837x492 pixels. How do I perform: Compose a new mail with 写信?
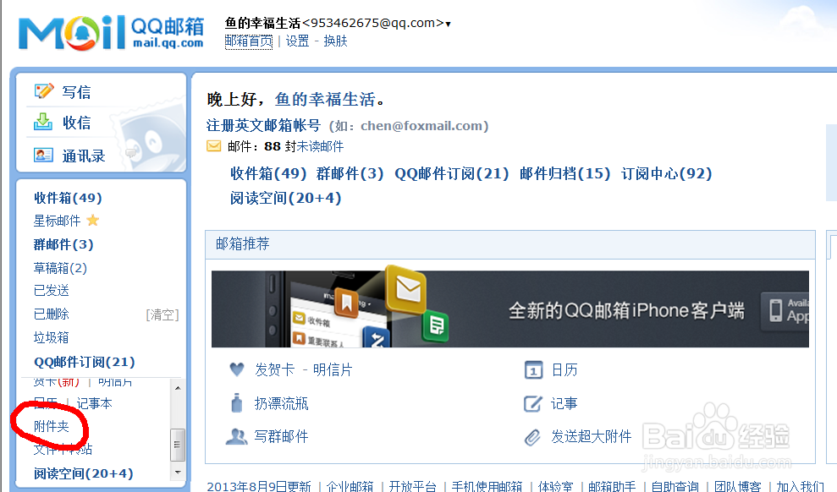(x=76, y=92)
